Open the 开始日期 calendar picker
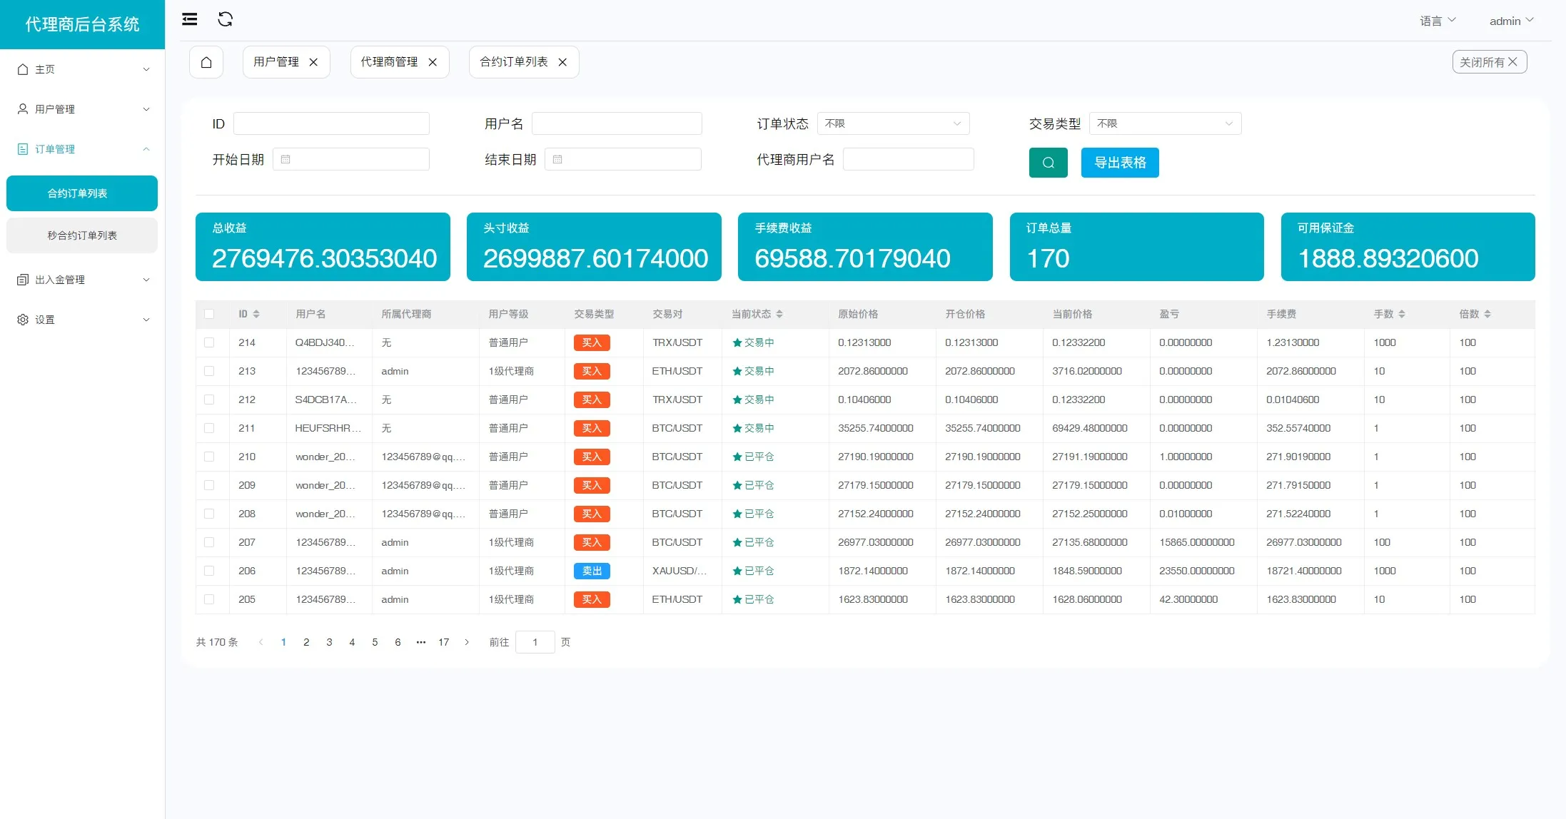 [350, 159]
